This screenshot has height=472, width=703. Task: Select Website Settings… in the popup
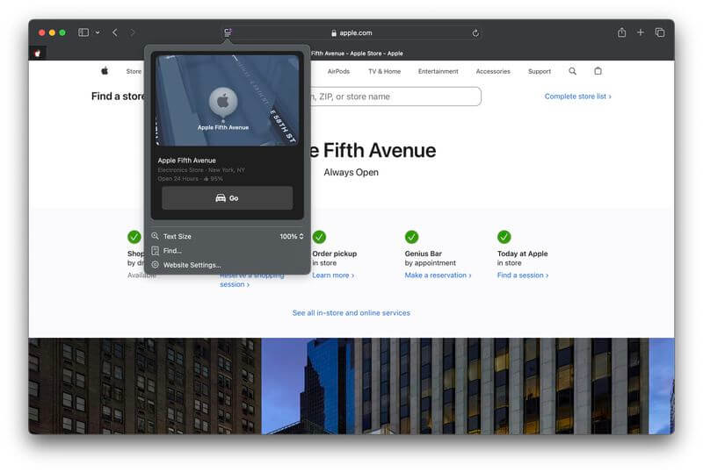tap(192, 264)
